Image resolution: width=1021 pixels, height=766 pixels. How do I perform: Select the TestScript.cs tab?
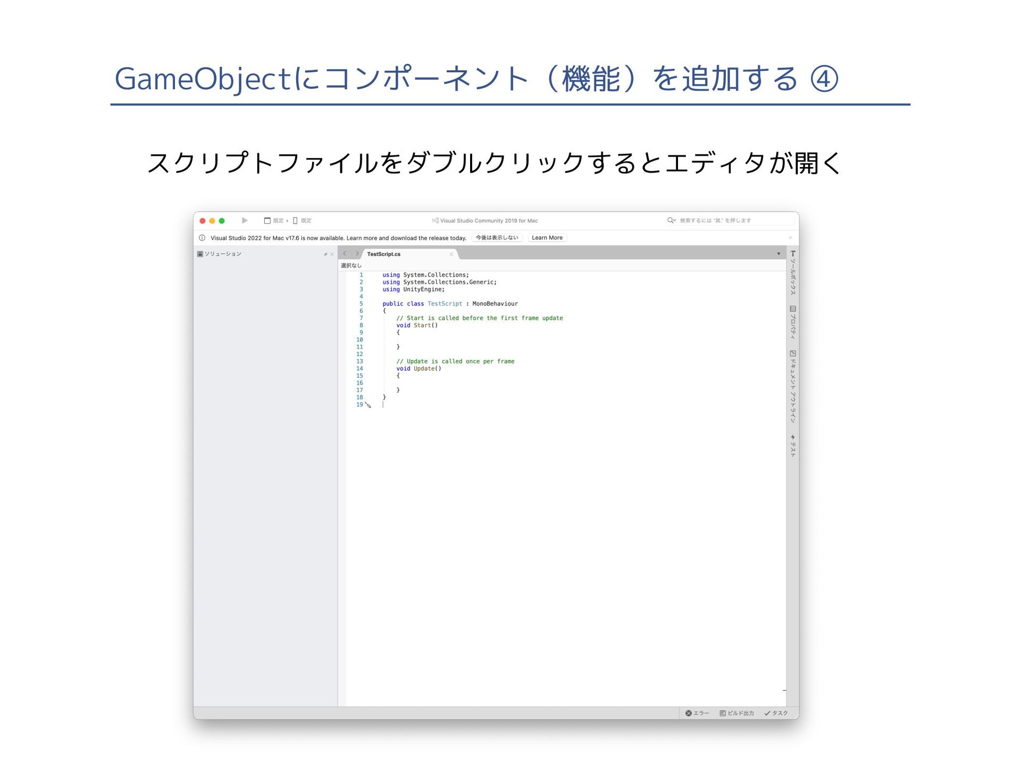tap(384, 254)
